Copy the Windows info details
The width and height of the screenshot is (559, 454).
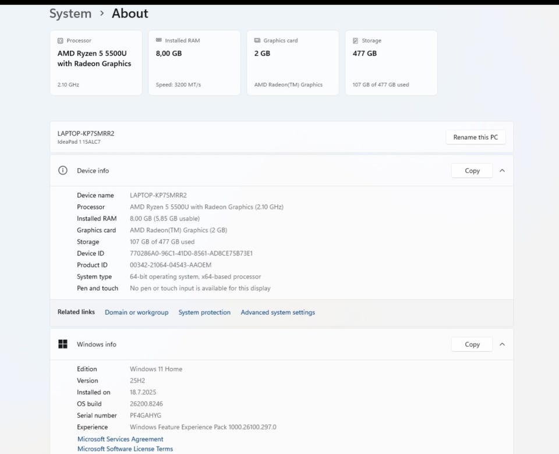point(472,344)
